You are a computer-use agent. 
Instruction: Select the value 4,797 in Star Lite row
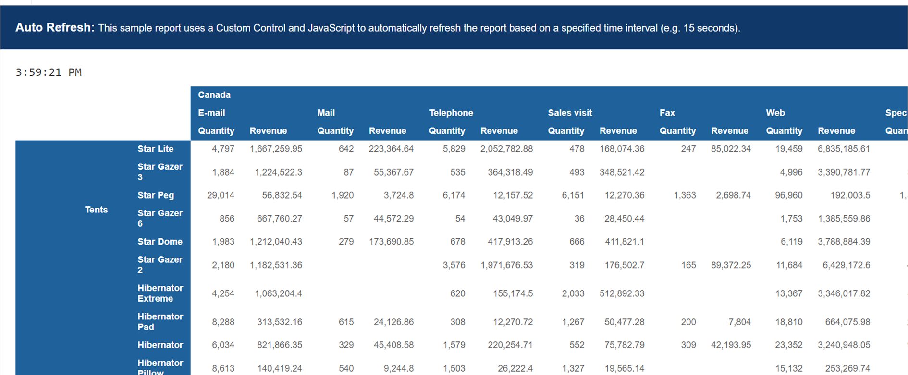[223, 149]
